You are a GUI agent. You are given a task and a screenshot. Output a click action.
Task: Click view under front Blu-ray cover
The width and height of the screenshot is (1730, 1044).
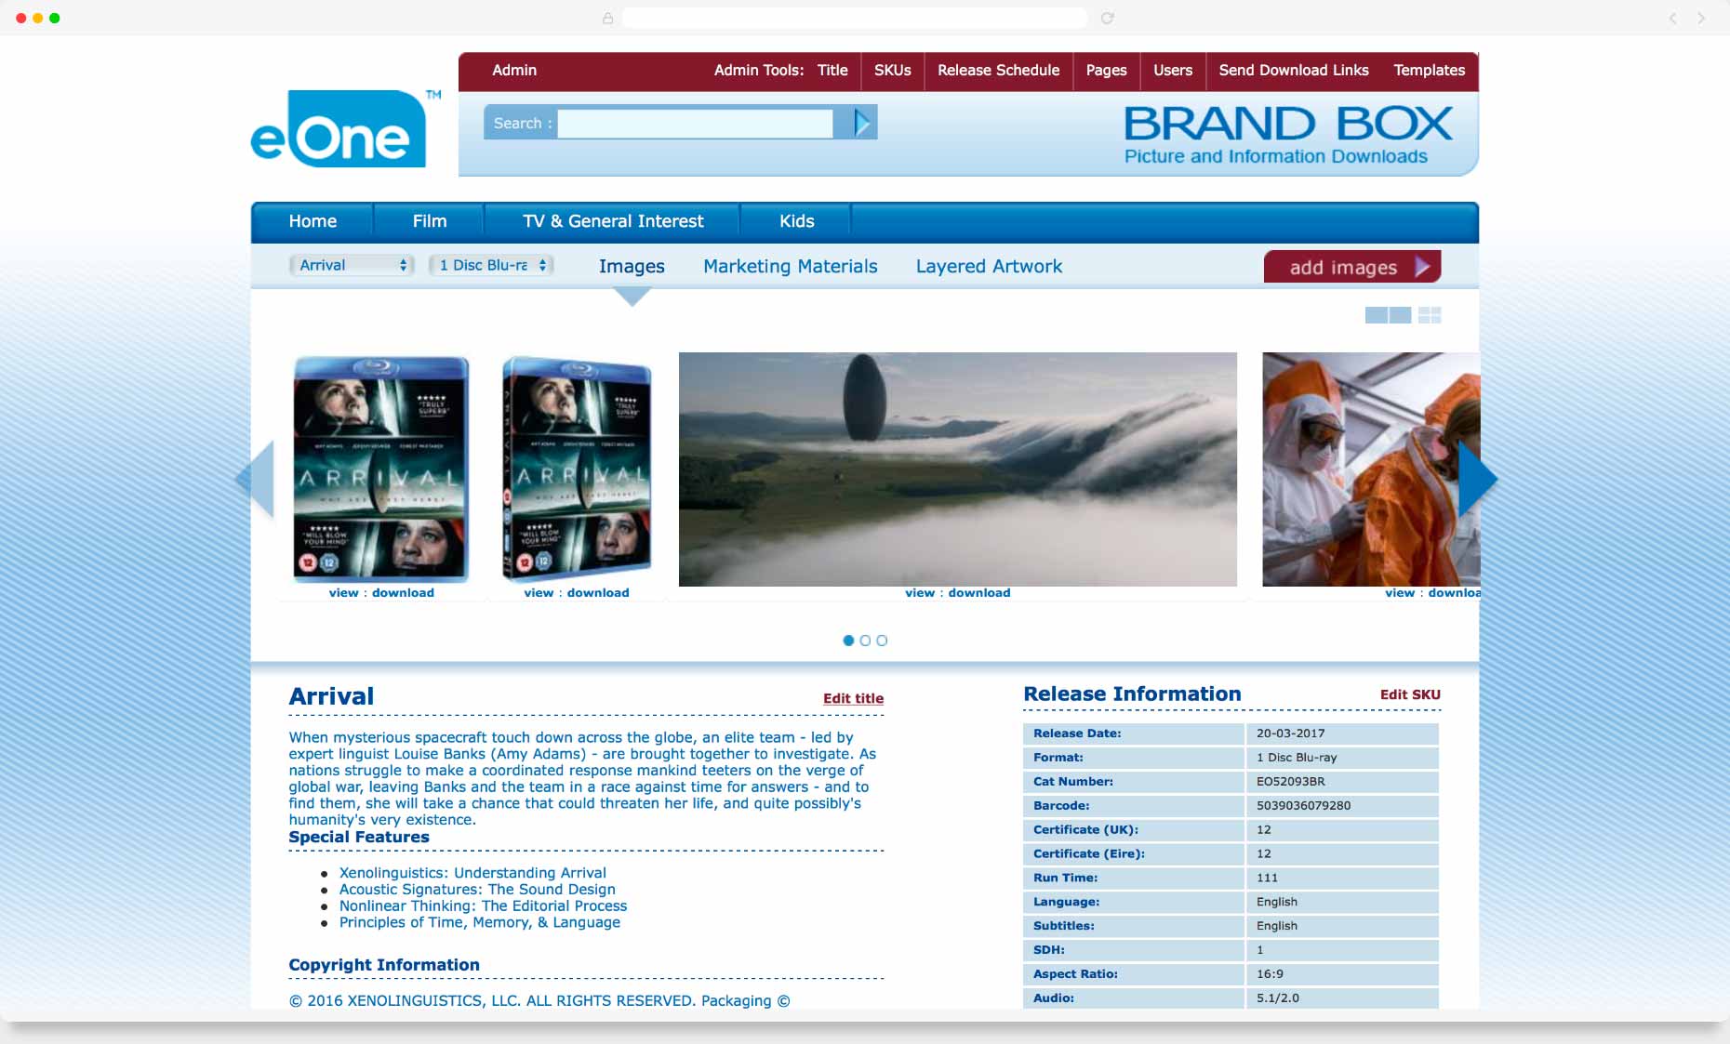[x=343, y=593]
